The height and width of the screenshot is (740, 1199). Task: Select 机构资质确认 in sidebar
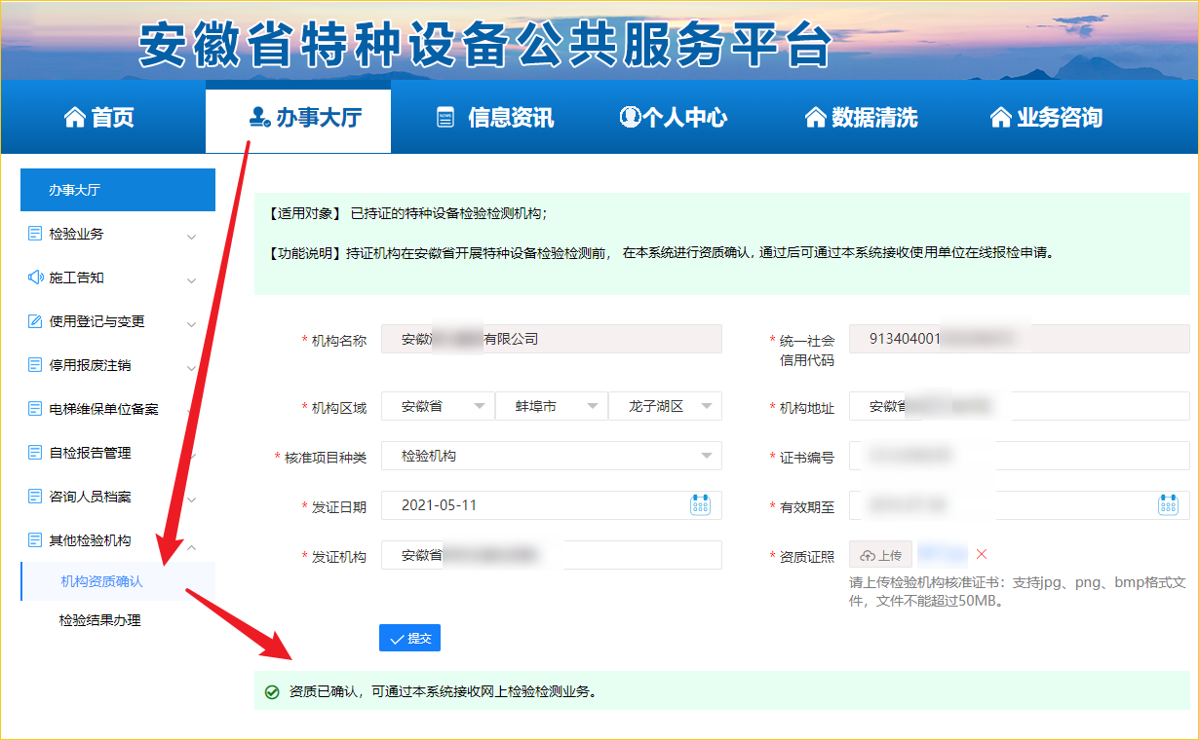[x=118, y=581]
